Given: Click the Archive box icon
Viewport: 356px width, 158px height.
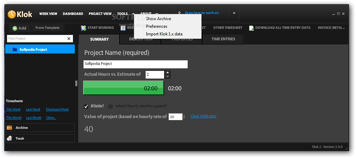Looking at the screenshot, I should pyautogui.click(x=9, y=128).
